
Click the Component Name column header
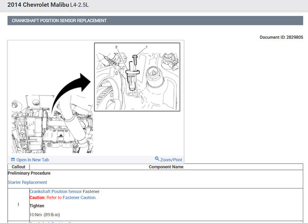pyautogui.click(x=166, y=167)
